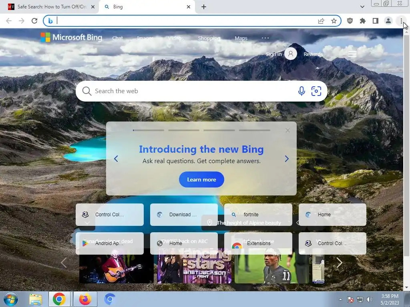This screenshot has width=410, height=307.
Task: Go to next promo slide
Action: (x=287, y=159)
